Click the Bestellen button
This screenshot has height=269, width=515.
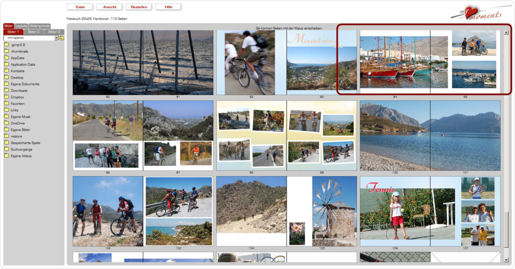click(139, 7)
